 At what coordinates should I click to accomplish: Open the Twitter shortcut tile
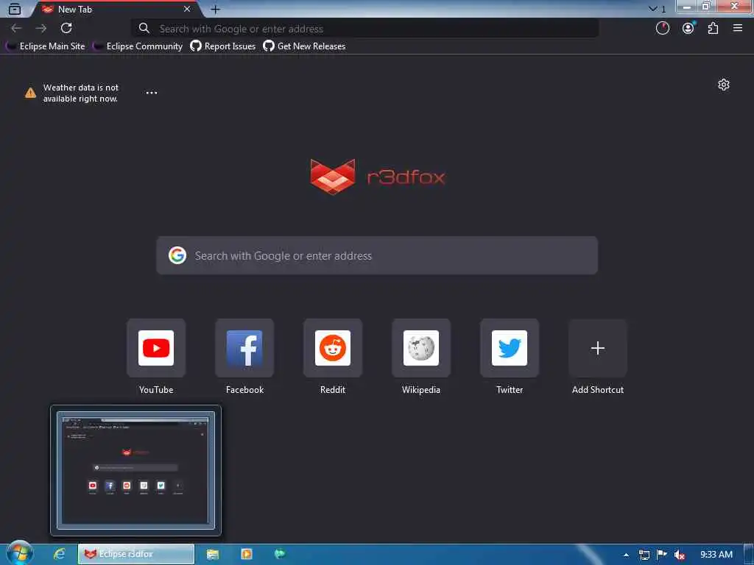(510, 348)
